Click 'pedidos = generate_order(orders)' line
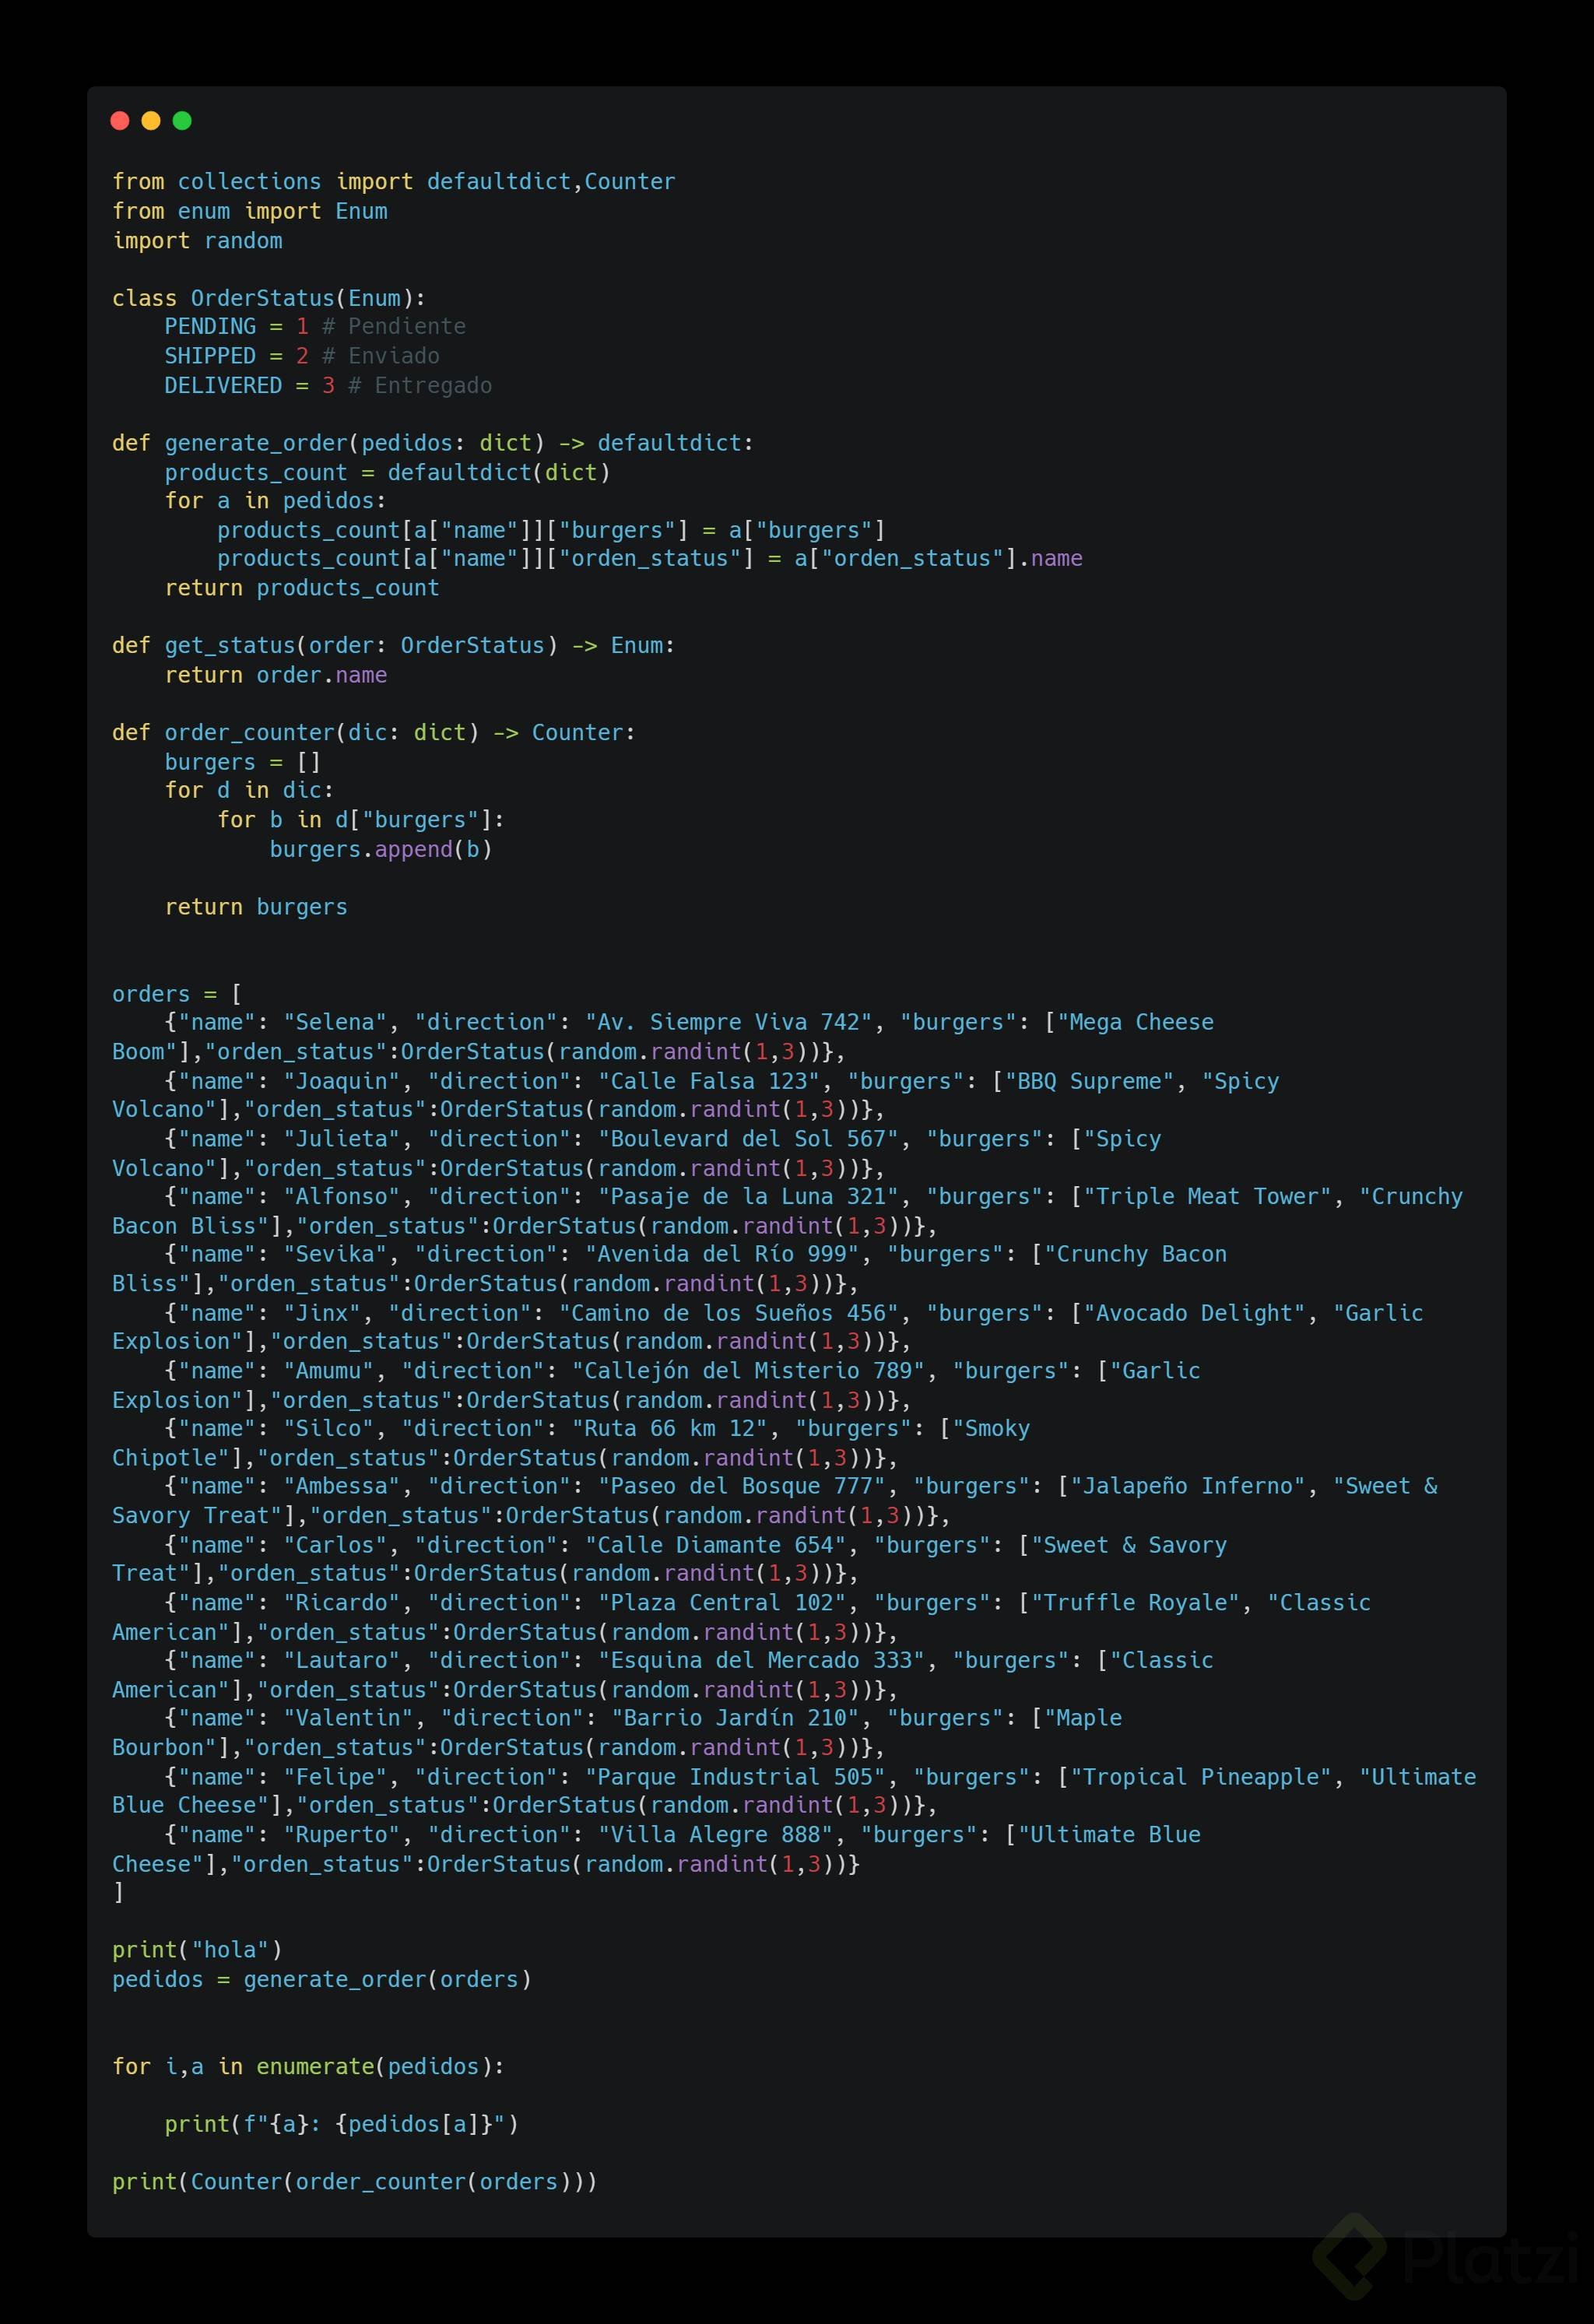 point(321,1979)
